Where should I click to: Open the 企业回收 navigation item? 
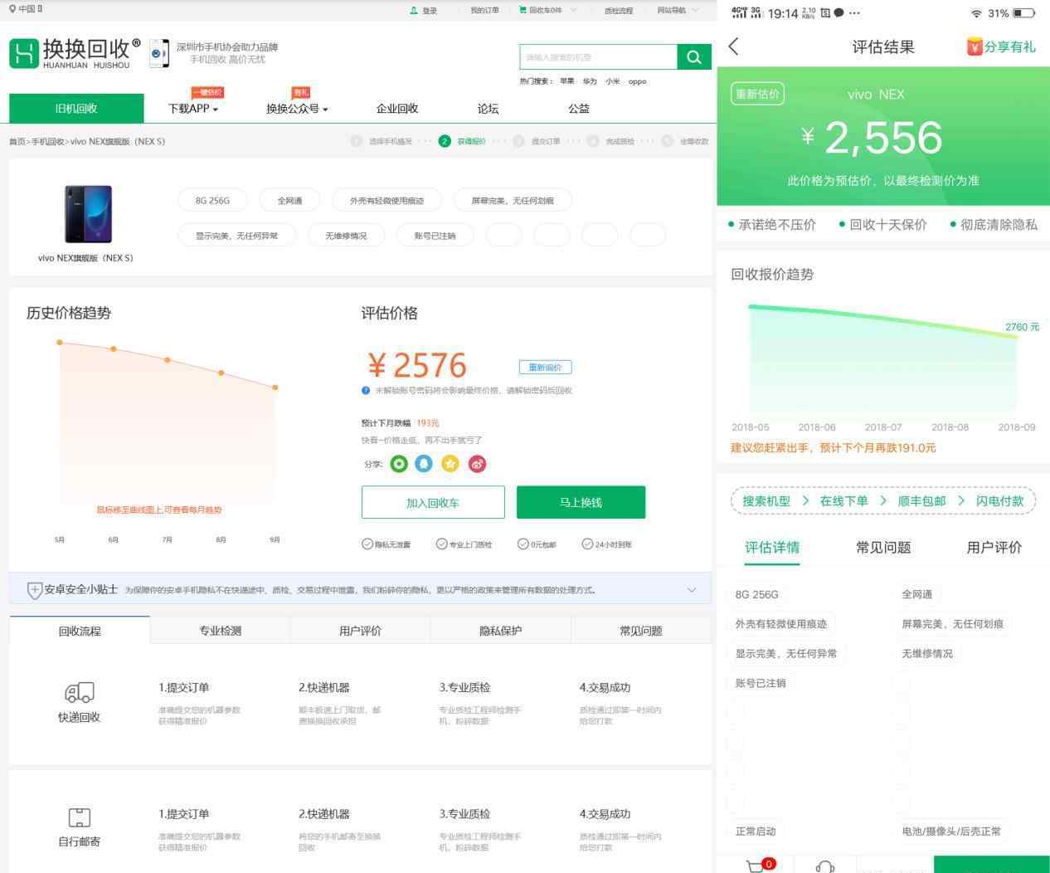397,109
